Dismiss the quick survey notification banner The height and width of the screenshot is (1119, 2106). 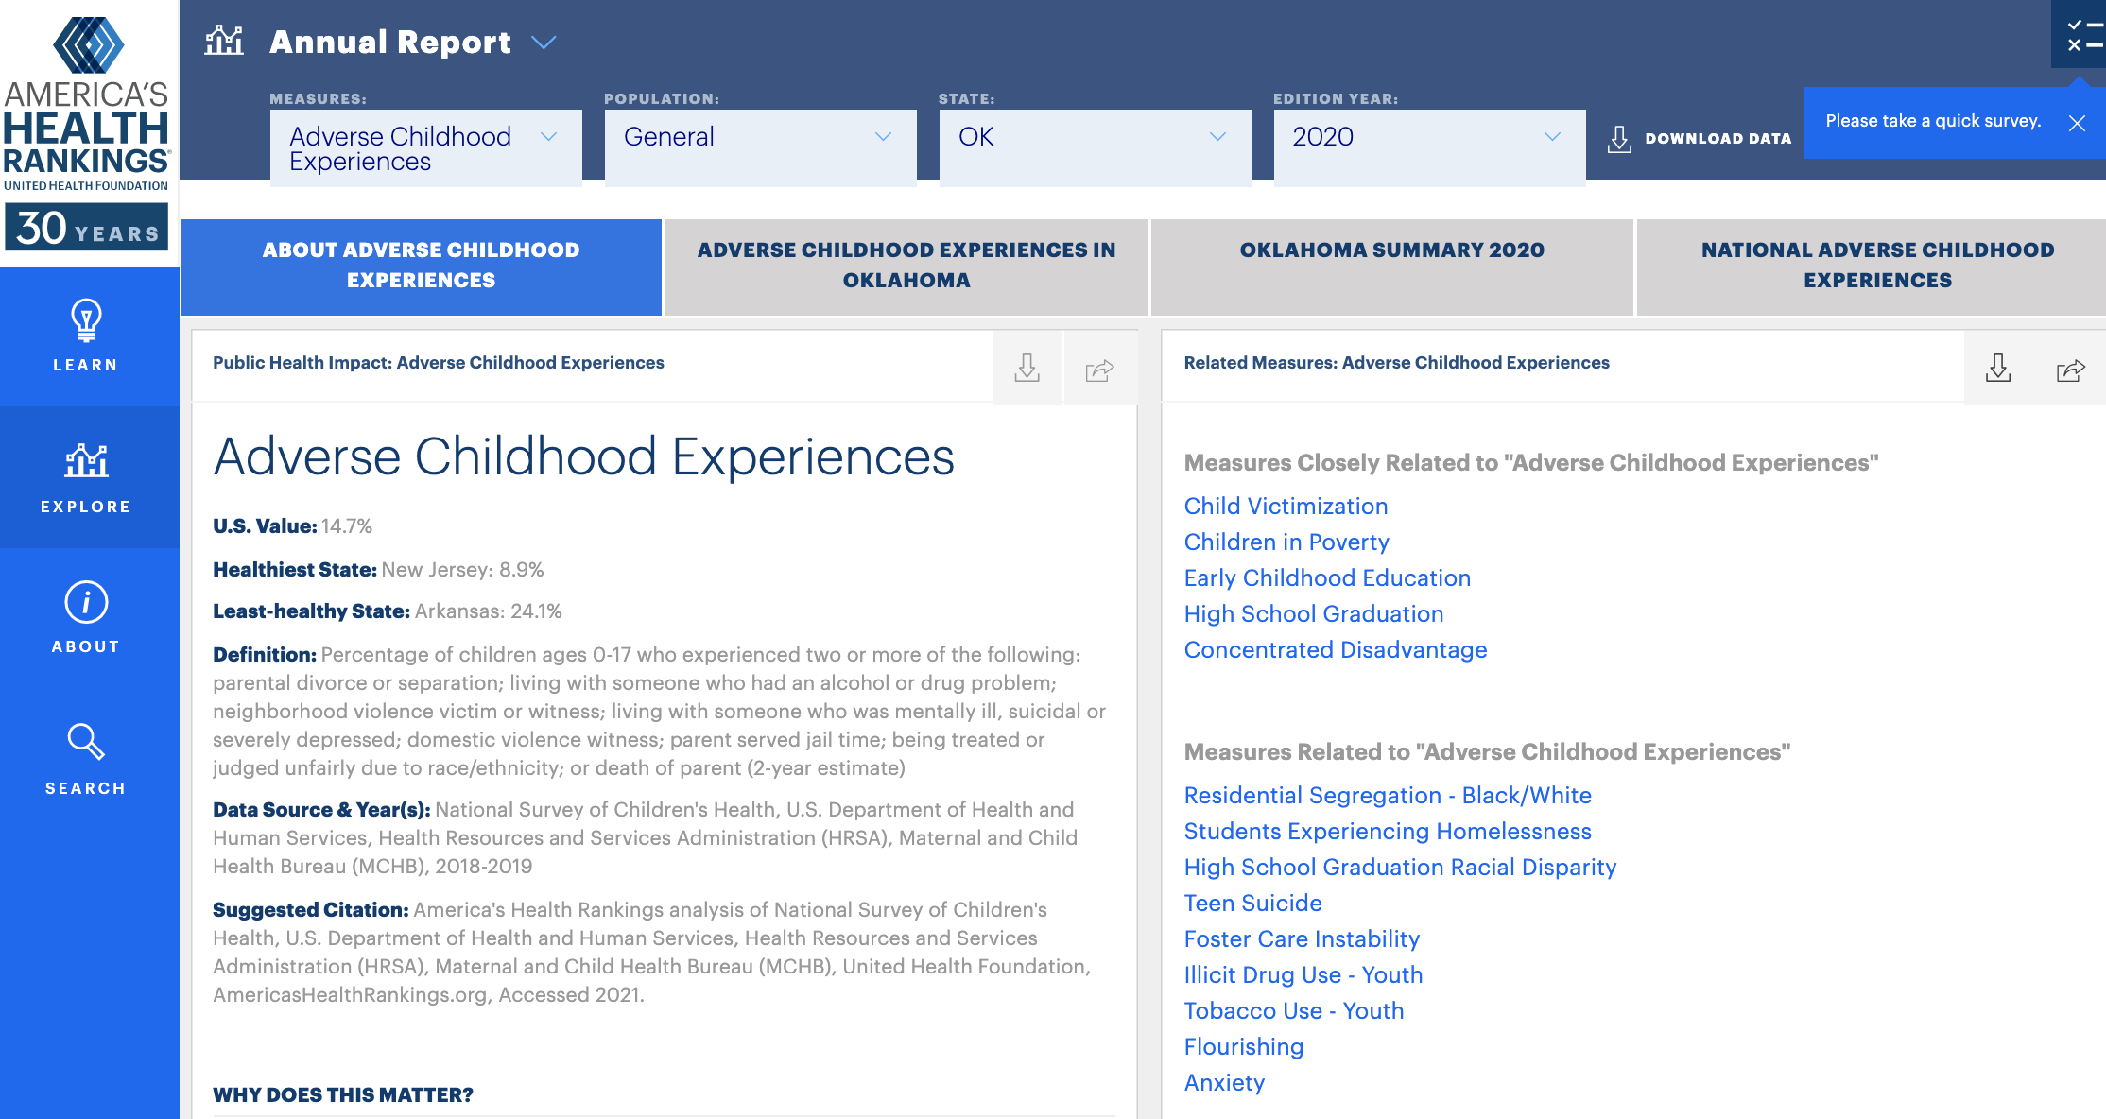point(2080,124)
